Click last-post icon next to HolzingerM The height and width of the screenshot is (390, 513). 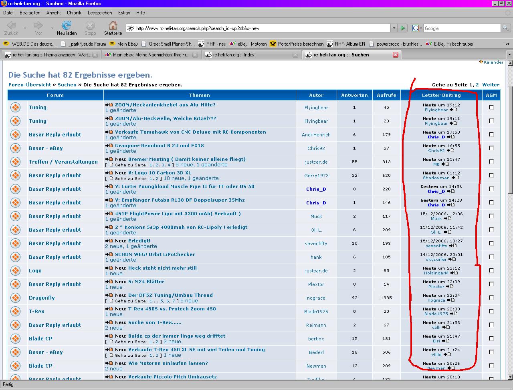[x=454, y=273]
